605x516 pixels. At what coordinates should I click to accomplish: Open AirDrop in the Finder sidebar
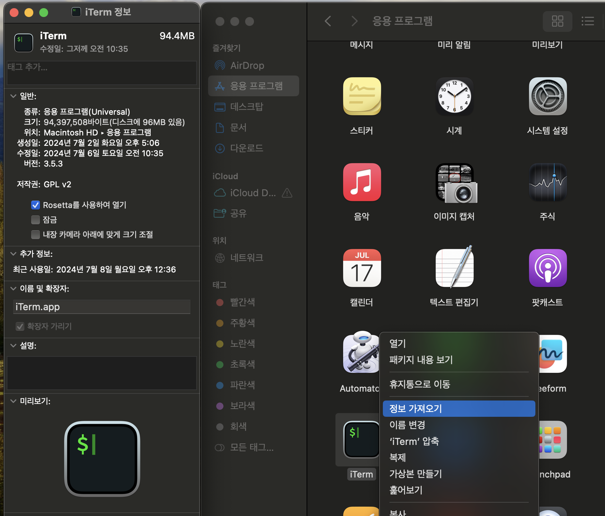[254, 66]
